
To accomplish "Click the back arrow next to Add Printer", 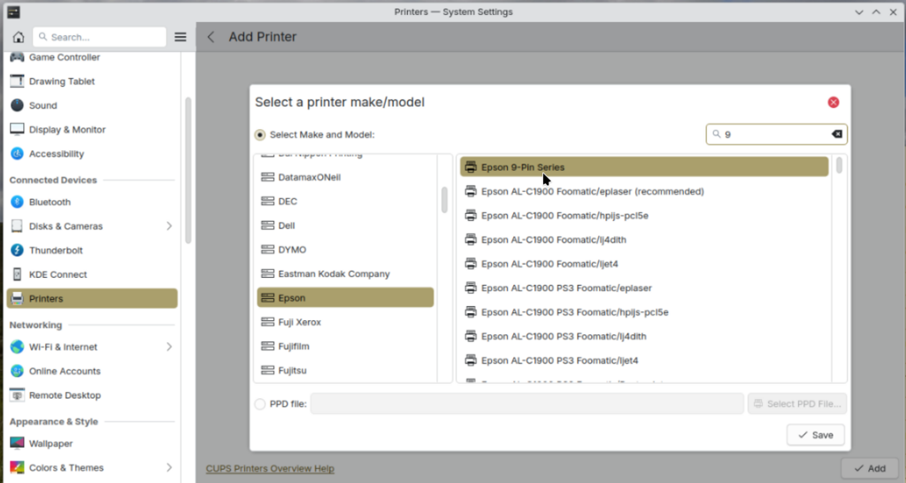I will click(211, 37).
